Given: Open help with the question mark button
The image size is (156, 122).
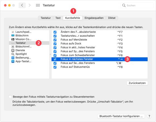Looking at the screenshot, I should click(x=149, y=116).
